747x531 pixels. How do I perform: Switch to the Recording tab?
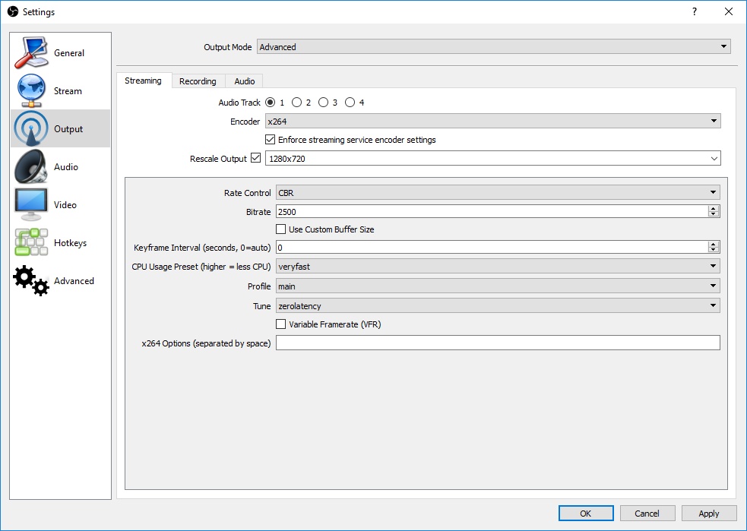pos(198,81)
